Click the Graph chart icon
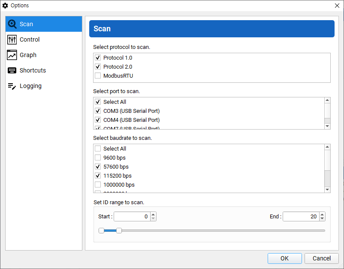This screenshot has width=344, height=269. [x=12, y=55]
